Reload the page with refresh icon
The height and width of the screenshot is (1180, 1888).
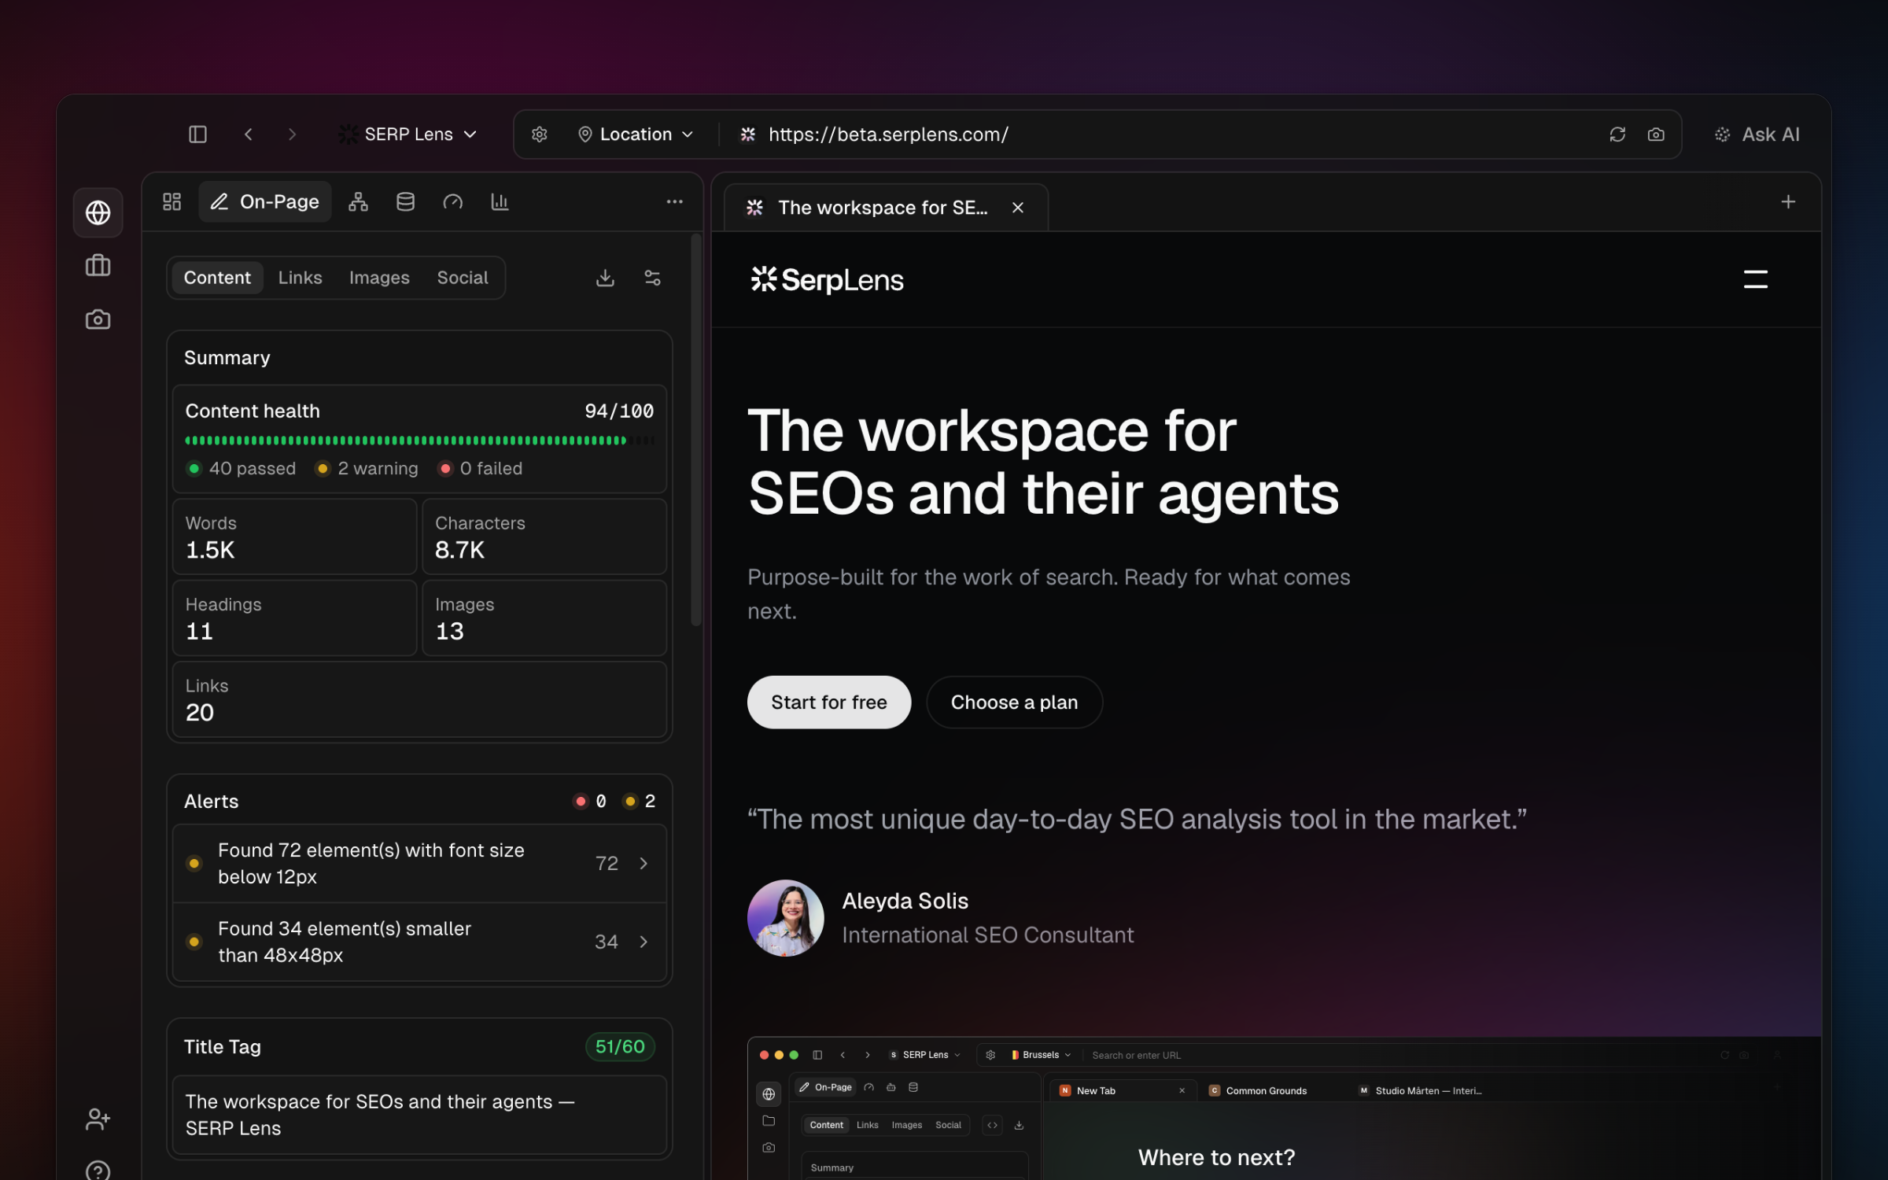1617,135
